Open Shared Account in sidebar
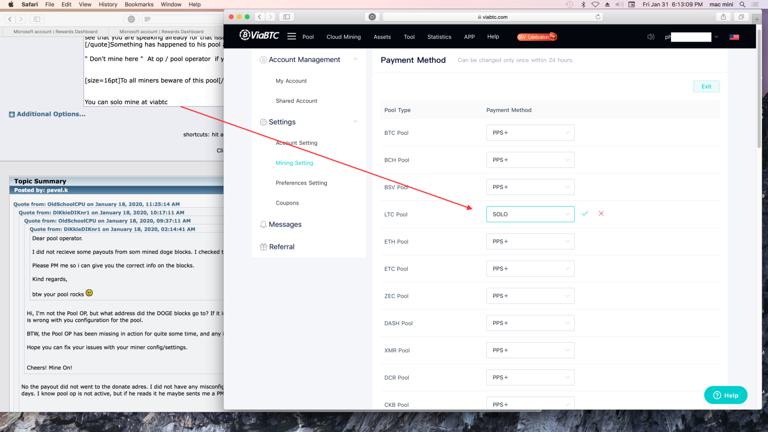 point(296,101)
